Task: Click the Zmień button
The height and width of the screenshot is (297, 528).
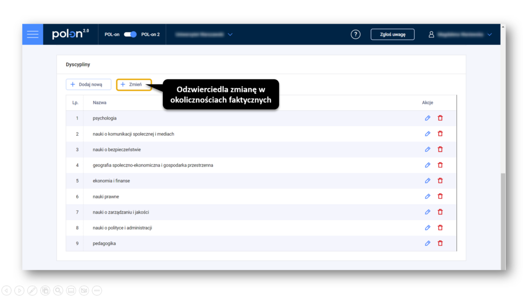Action: point(134,85)
